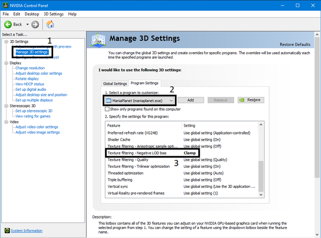Select View HDCP status task
This screenshot has height=238, width=321.
pos(30,84)
